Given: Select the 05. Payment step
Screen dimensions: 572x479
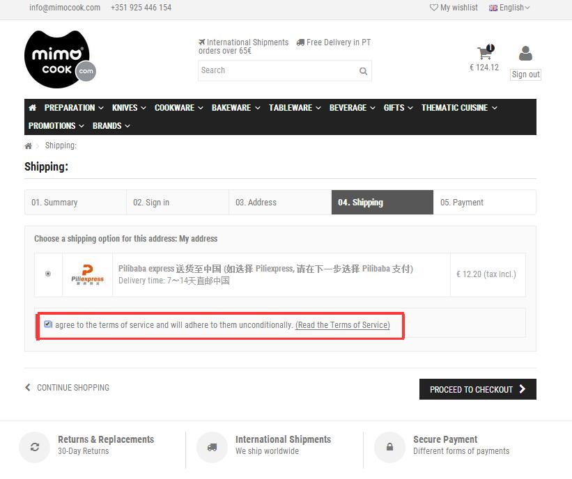Looking at the screenshot, I should point(485,203).
